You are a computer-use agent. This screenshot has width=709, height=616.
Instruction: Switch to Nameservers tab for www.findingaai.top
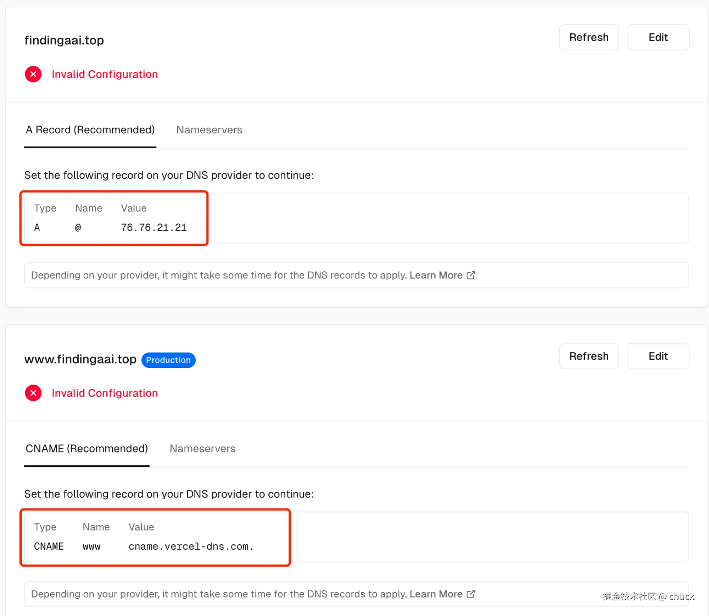(x=202, y=449)
